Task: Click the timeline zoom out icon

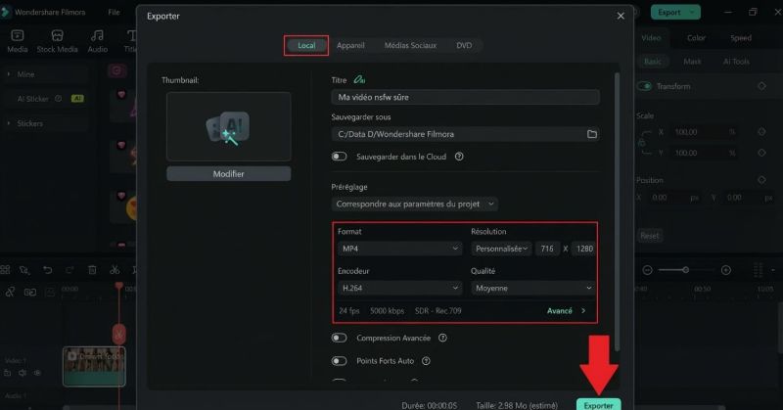Action: click(647, 270)
